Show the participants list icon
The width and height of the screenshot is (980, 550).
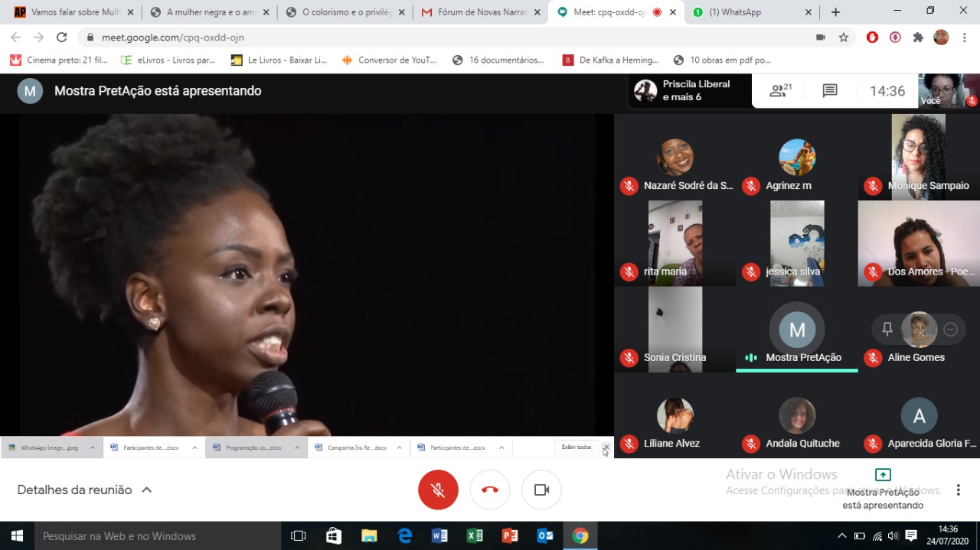pos(780,91)
